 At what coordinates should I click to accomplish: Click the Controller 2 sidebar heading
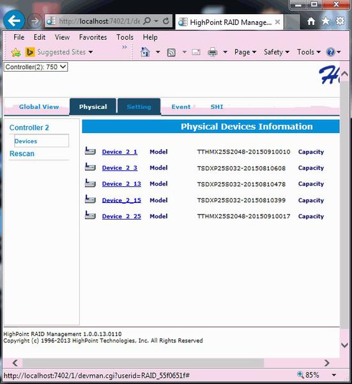(x=29, y=127)
